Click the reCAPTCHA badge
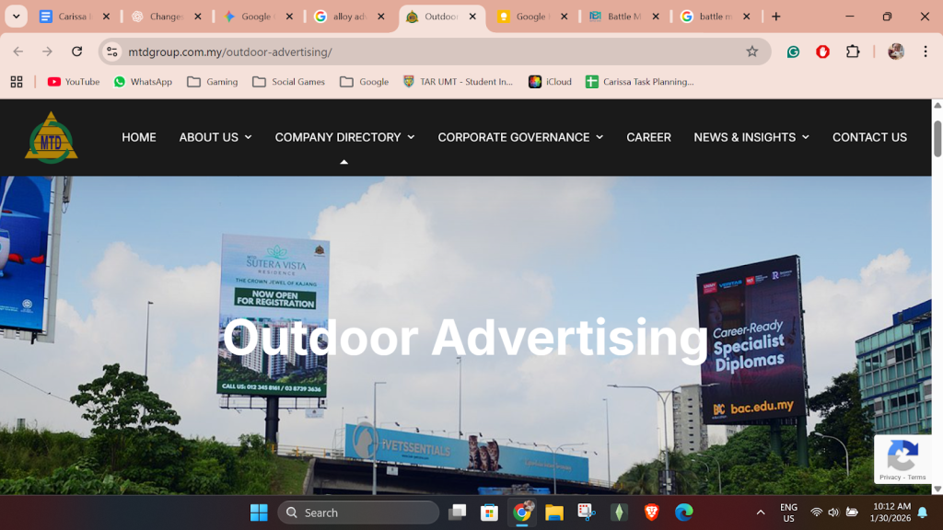This screenshot has width=943, height=530. tap(902, 460)
